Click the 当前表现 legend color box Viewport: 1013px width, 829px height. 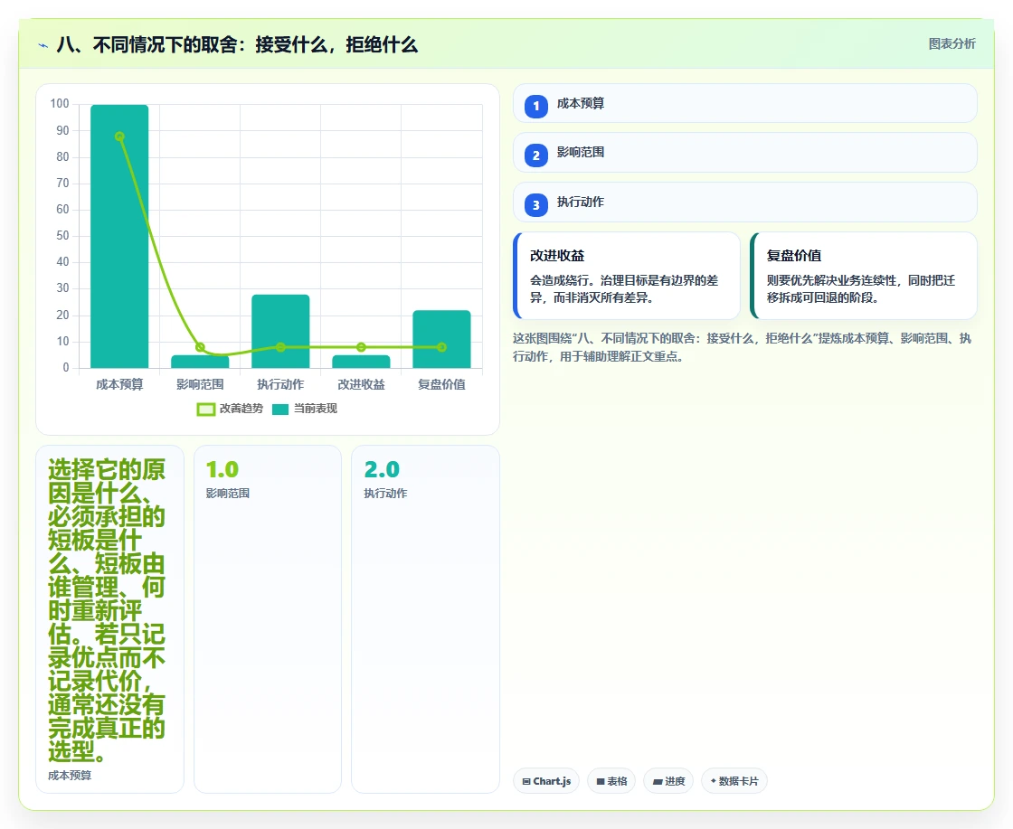[280, 410]
